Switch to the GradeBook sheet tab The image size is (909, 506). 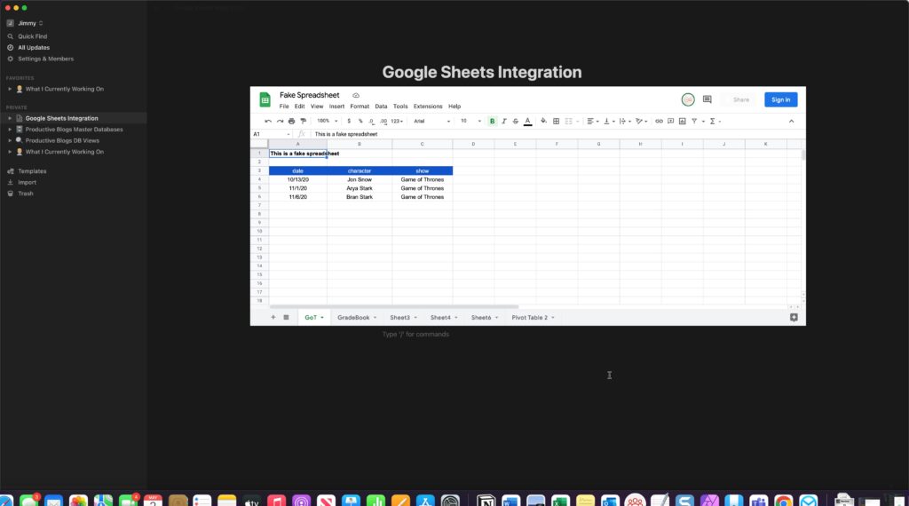(x=357, y=318)
